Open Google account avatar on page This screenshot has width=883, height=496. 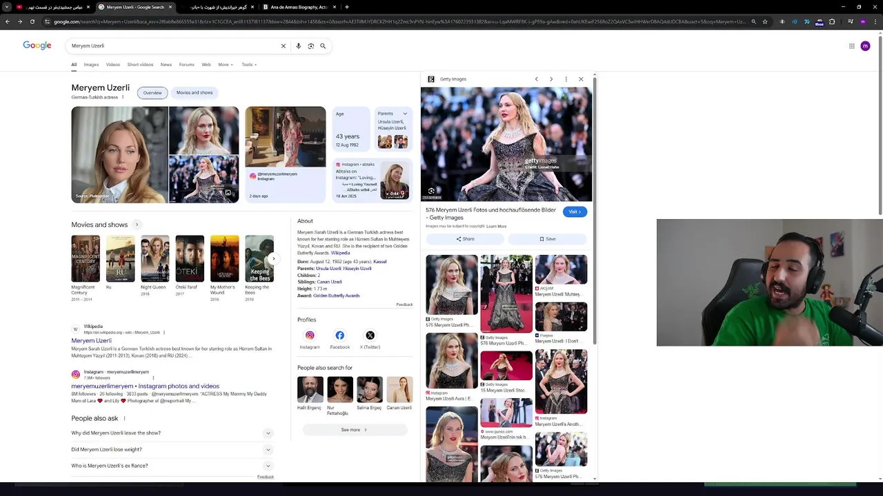(865, 46)
